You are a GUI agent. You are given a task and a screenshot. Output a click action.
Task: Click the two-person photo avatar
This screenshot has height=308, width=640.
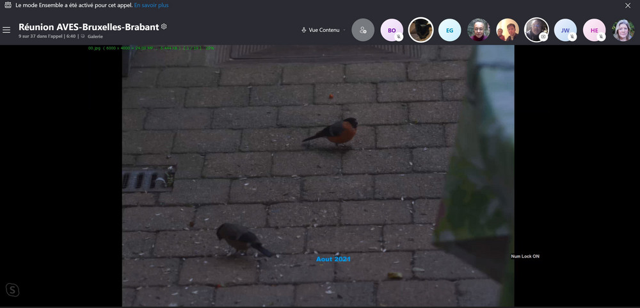click(x=508, y=30)
